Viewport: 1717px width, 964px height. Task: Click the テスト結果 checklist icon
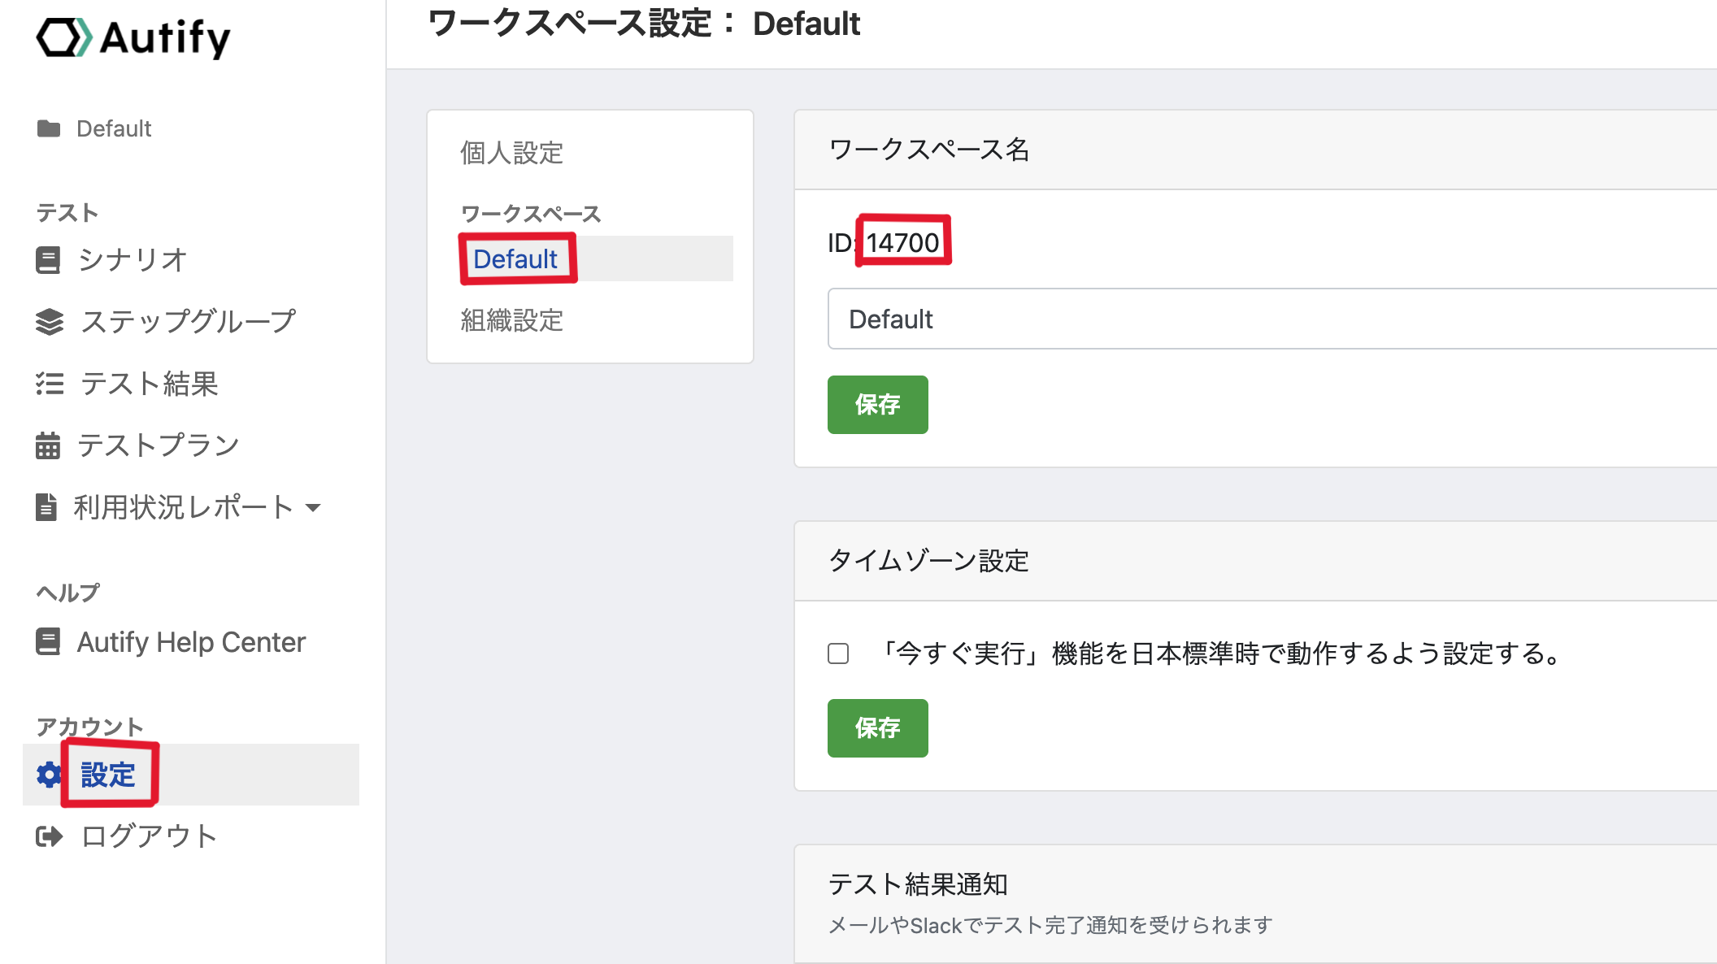(x=50, y=384)
